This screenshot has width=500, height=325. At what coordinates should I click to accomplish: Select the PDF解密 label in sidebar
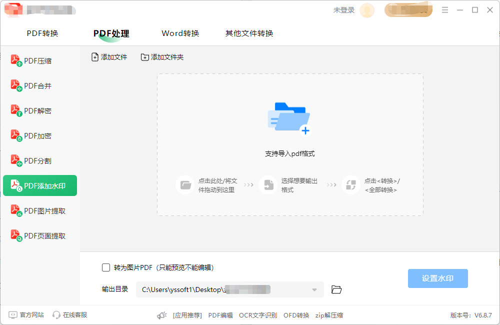click(37, 111)
